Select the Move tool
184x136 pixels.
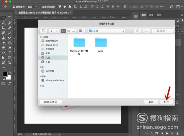point(3,18)
